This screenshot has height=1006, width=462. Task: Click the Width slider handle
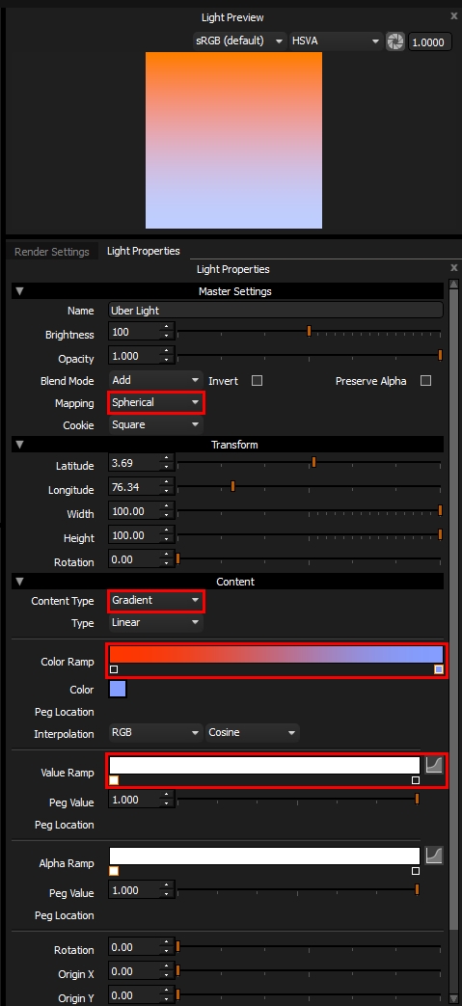click(x=440, y=510)
